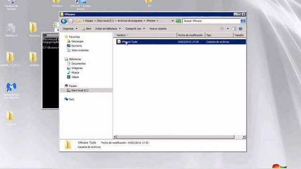The width and height of the screenshot is (301, 169).
Task: Click Malwarebytes Anti-Malware desktop shortcut
Action: click(x=11, y=91)
